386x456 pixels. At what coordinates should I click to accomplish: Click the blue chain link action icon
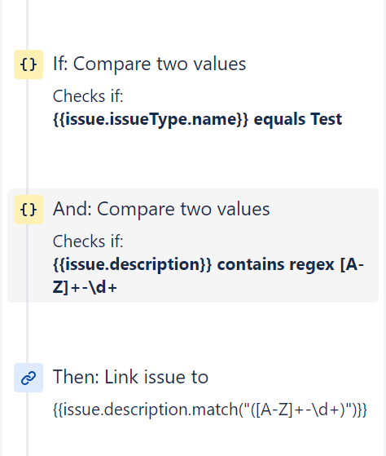[29, 378]
